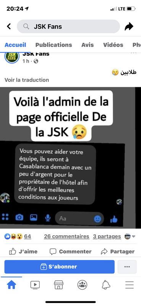Tap Voir la traduction link
141x306 pixels.
[27, 80]
